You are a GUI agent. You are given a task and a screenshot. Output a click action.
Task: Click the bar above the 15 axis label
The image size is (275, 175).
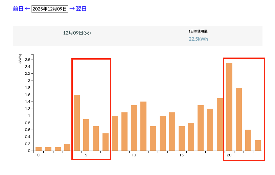coord(182,138)
